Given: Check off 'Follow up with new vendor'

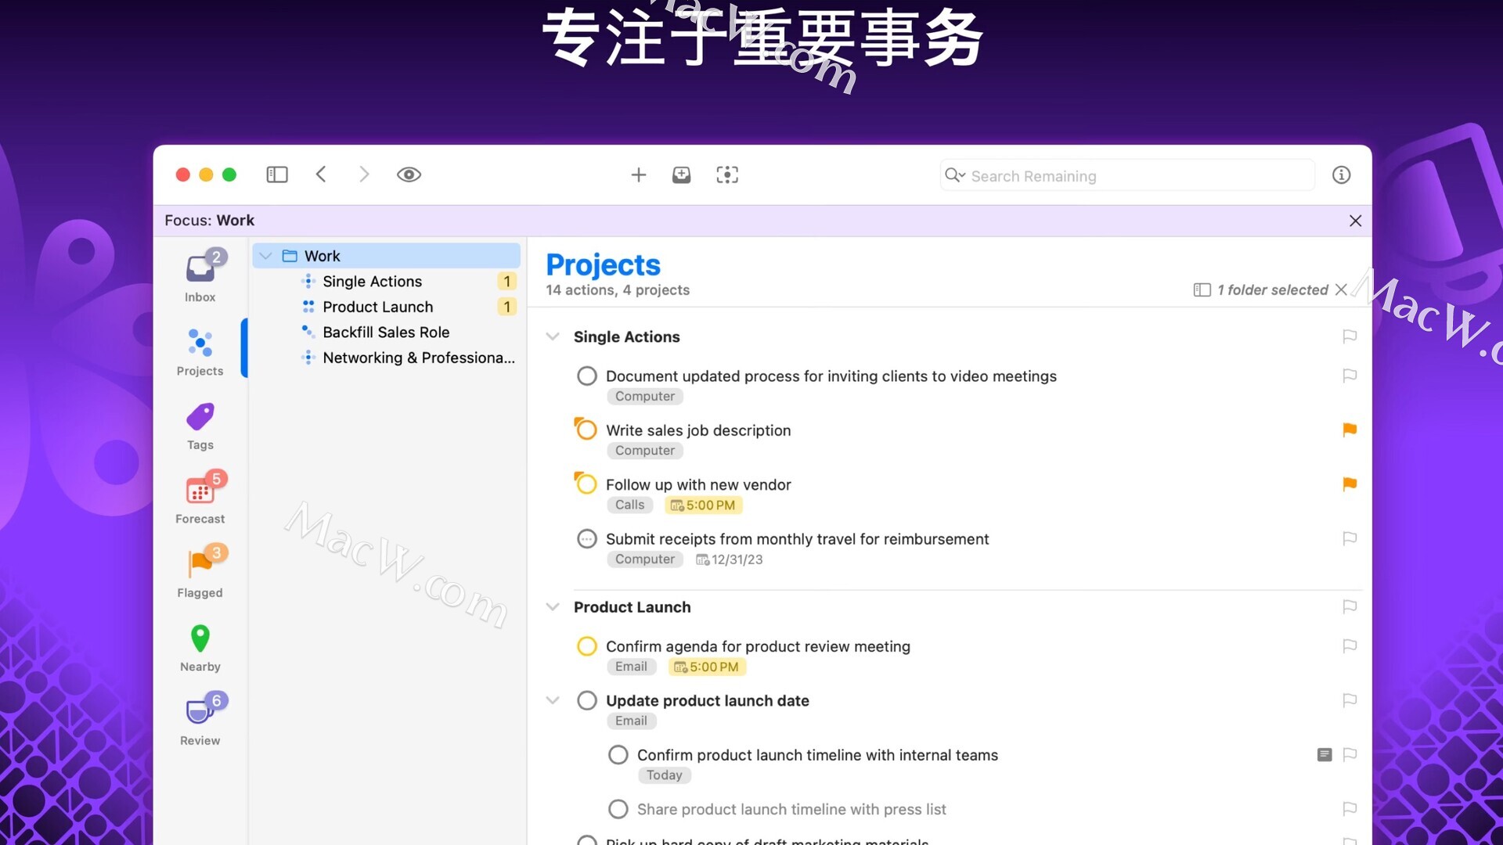Looking at the screenshot, I should (x=586, y=484).
